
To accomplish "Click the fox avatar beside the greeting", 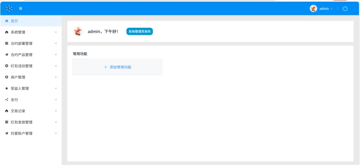I will tap(78, 31).
